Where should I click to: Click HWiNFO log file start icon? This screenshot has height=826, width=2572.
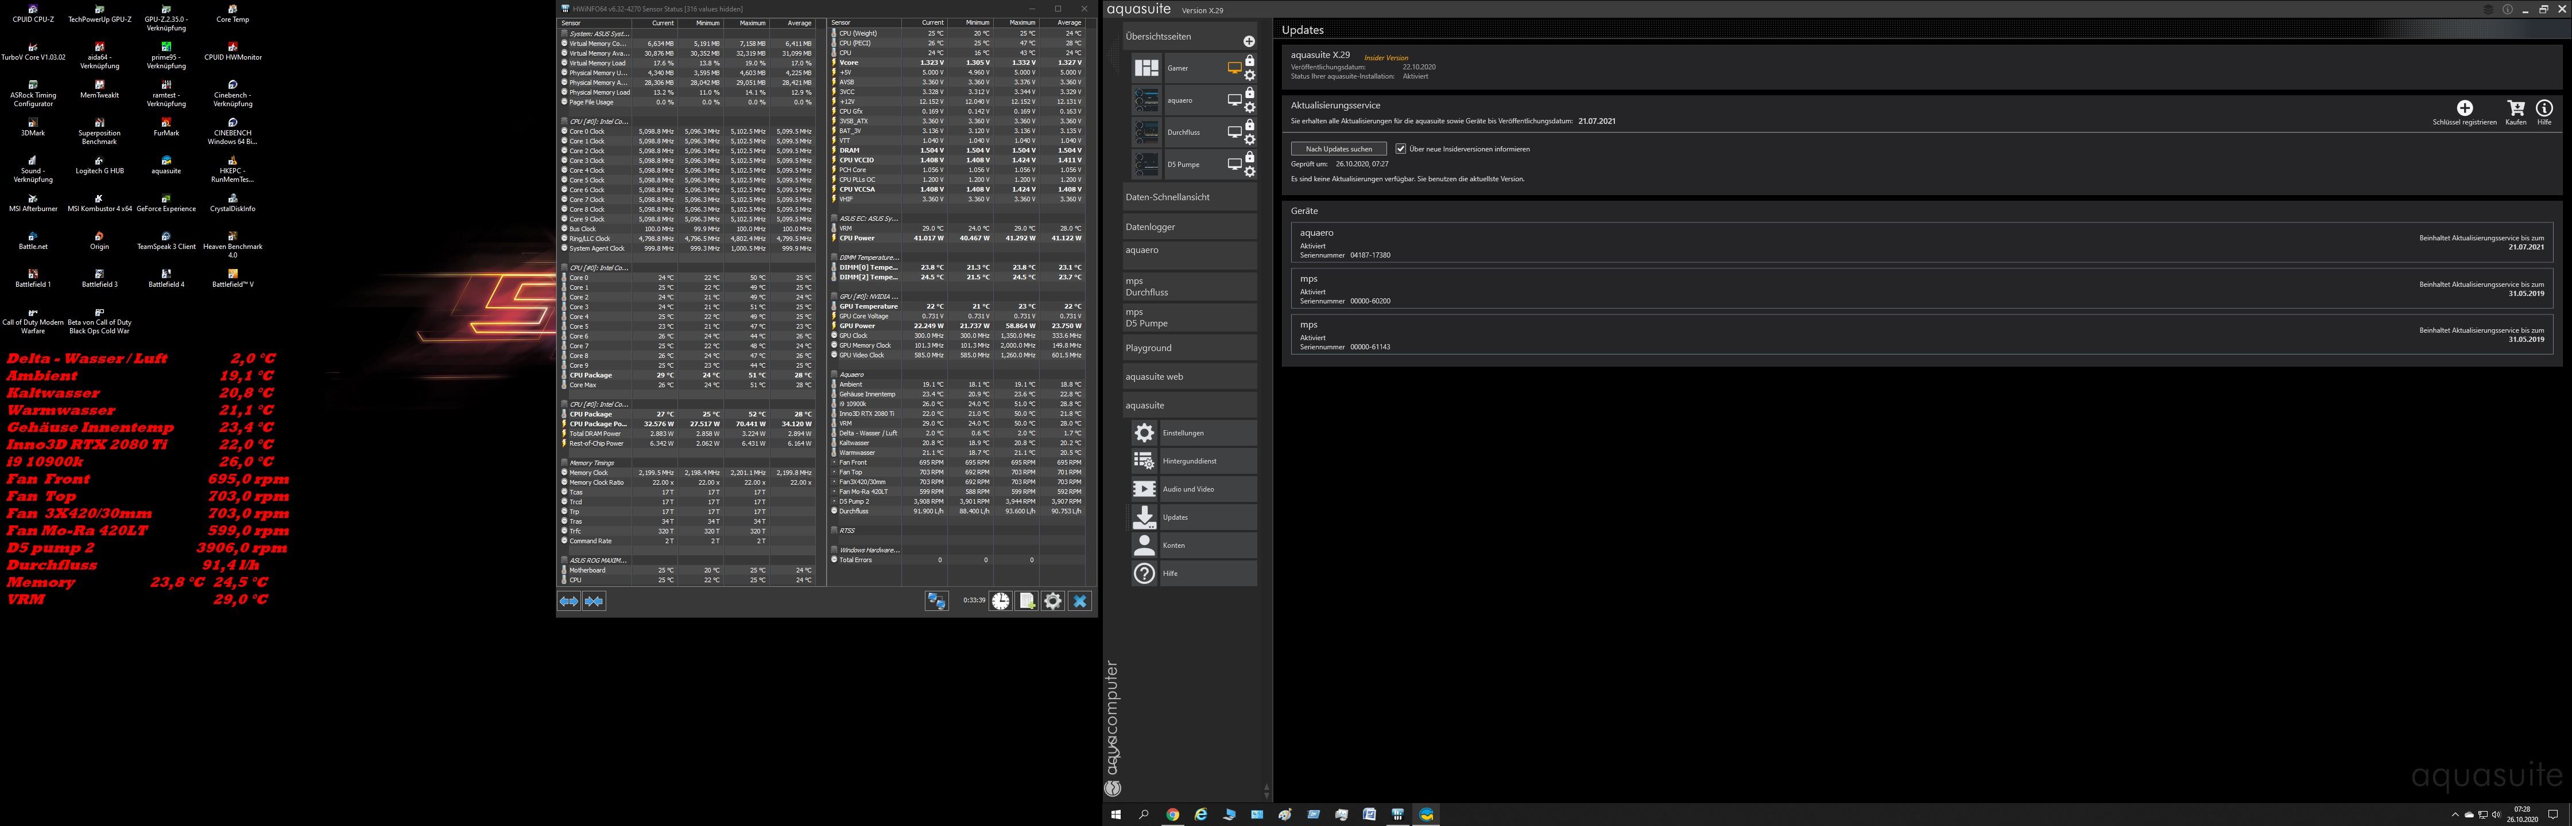point(1027,601)
